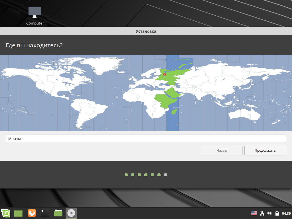
Task: Select the installer disc taskbar item
Action: point(71,213)
